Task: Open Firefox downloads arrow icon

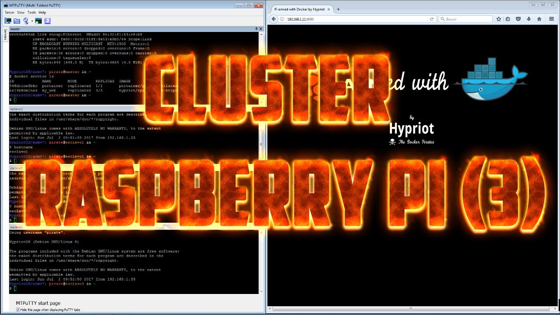Action: (x=529, y=19)
